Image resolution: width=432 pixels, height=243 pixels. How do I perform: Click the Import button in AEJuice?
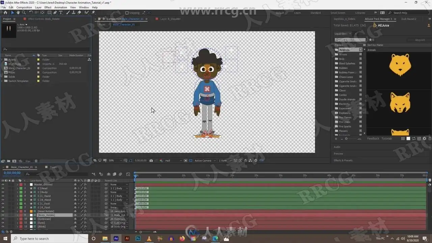point(420,40)
